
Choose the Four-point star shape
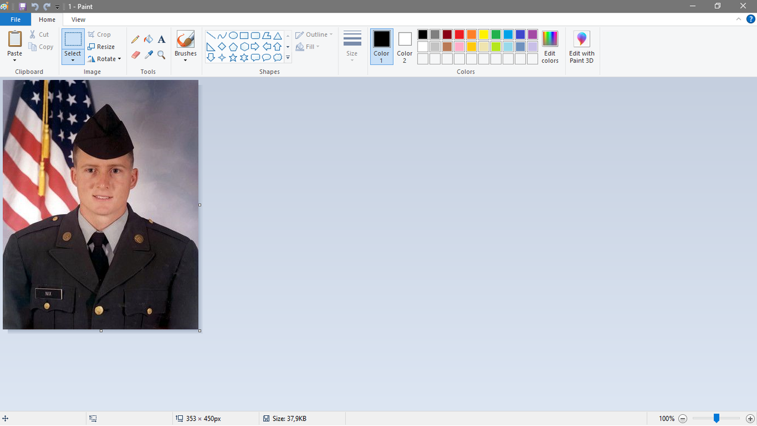click(x=222, y=57)
